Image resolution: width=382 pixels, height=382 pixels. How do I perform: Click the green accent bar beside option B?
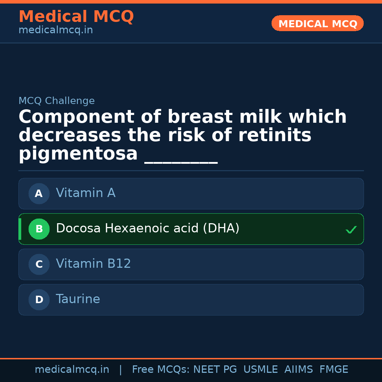click(20, 229)
